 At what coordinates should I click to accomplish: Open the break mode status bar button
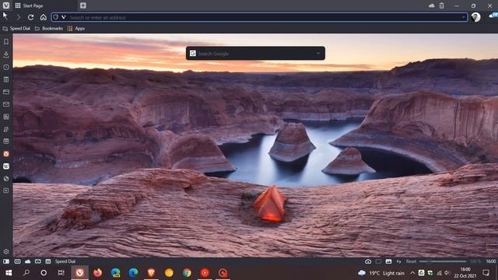(x=17, y=261)
